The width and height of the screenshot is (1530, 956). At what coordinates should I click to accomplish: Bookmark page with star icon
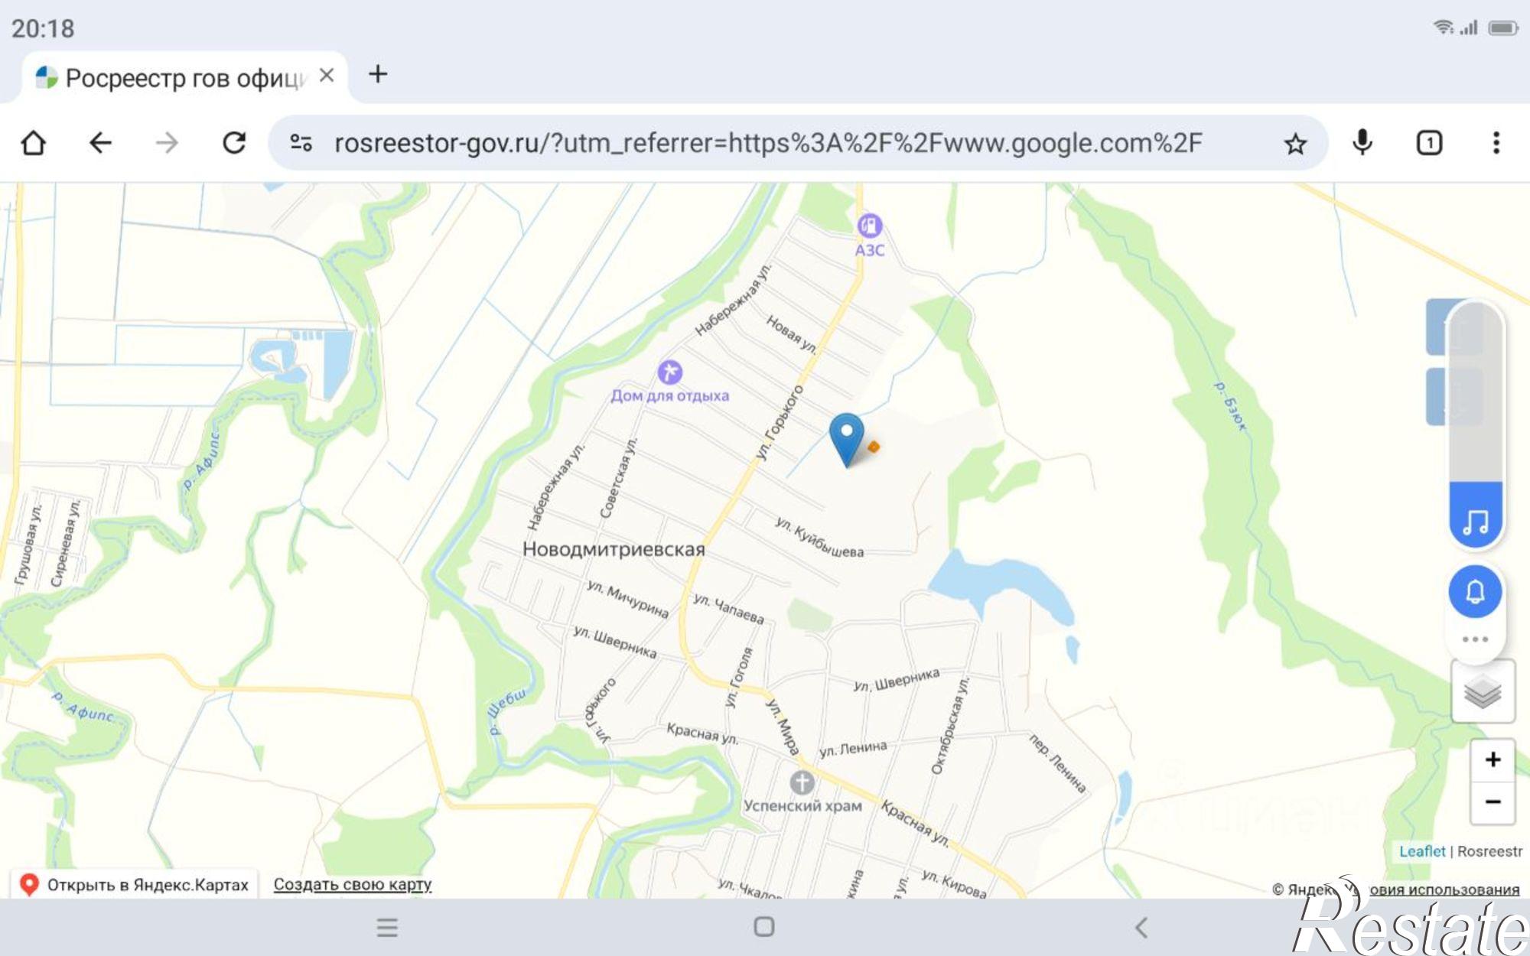1295,144
